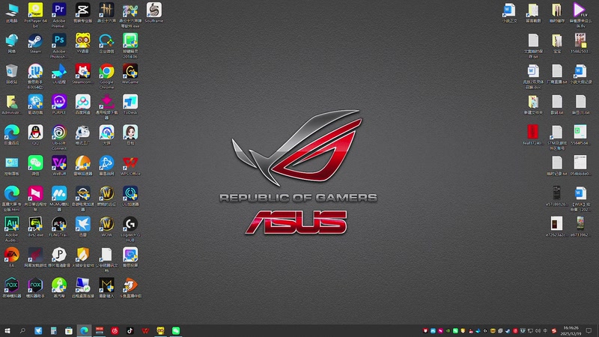Viewport: 599px width, 337px height.
Task: Select the FLiNGTrainer desktop shortcut
Action: 59,227
